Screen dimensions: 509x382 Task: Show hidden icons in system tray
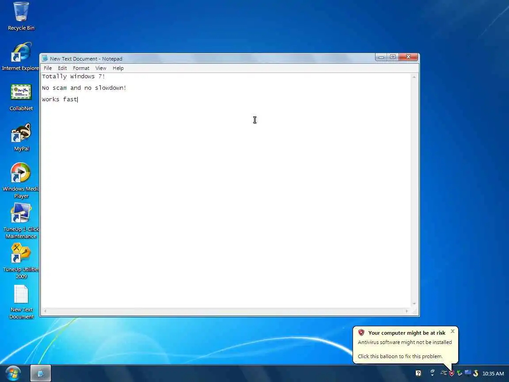433,373
